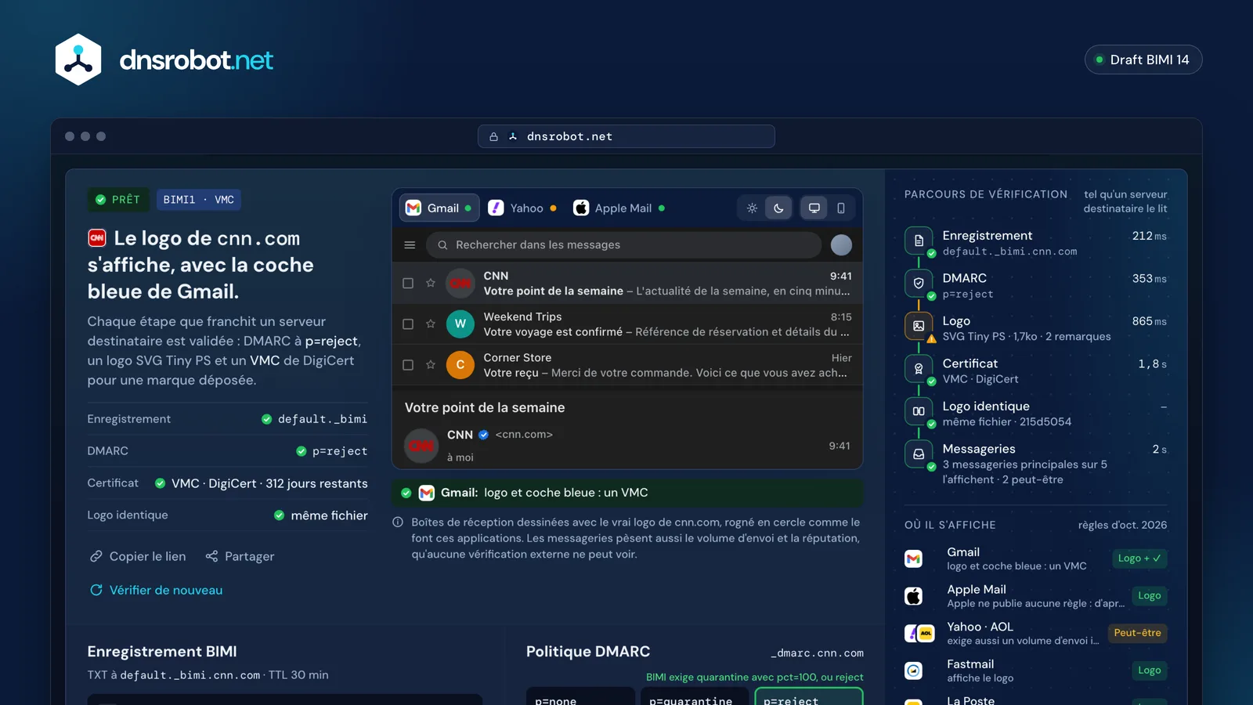Click the Messageries inbox step icon
The width and height of the screenshot is (1253, 705).
coord(919,454)
